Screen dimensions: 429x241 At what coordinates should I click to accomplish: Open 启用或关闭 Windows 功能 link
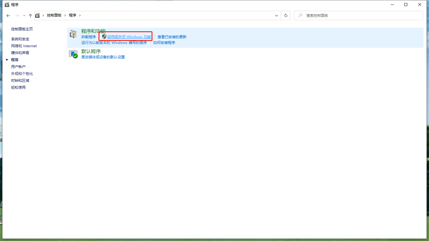(129, 37)
